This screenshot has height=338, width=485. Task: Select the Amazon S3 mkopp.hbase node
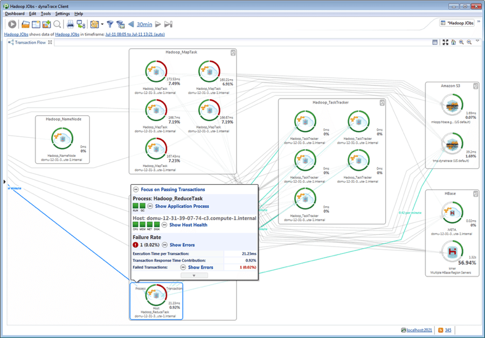pyautogui.click(x=452, y=105)
